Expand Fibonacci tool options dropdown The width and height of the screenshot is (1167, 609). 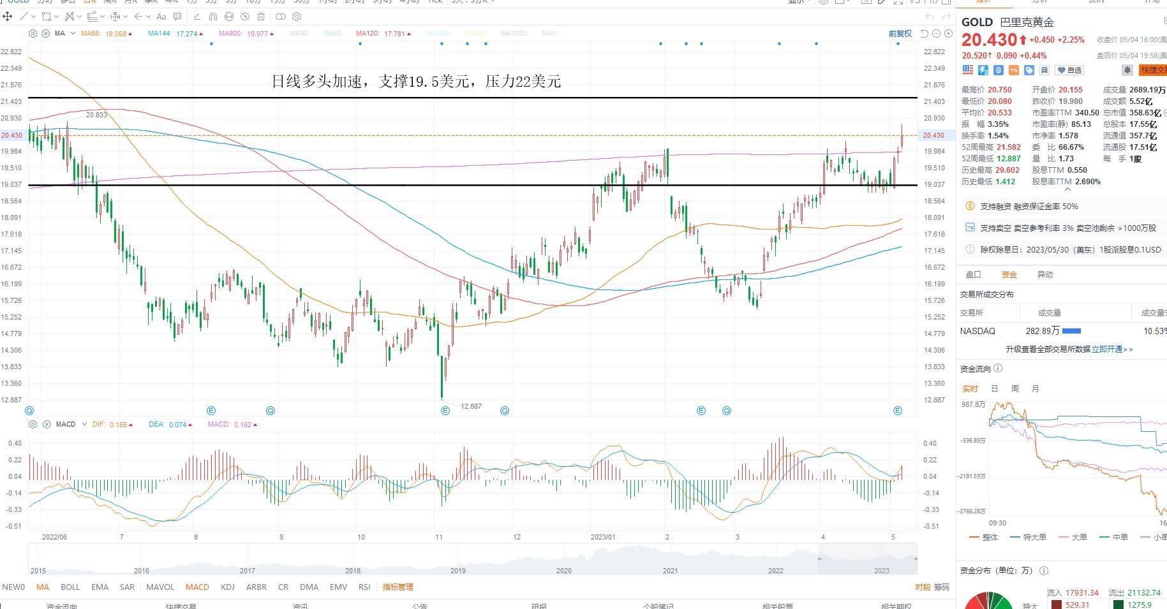pyautogui.click(x=102, y=17)
